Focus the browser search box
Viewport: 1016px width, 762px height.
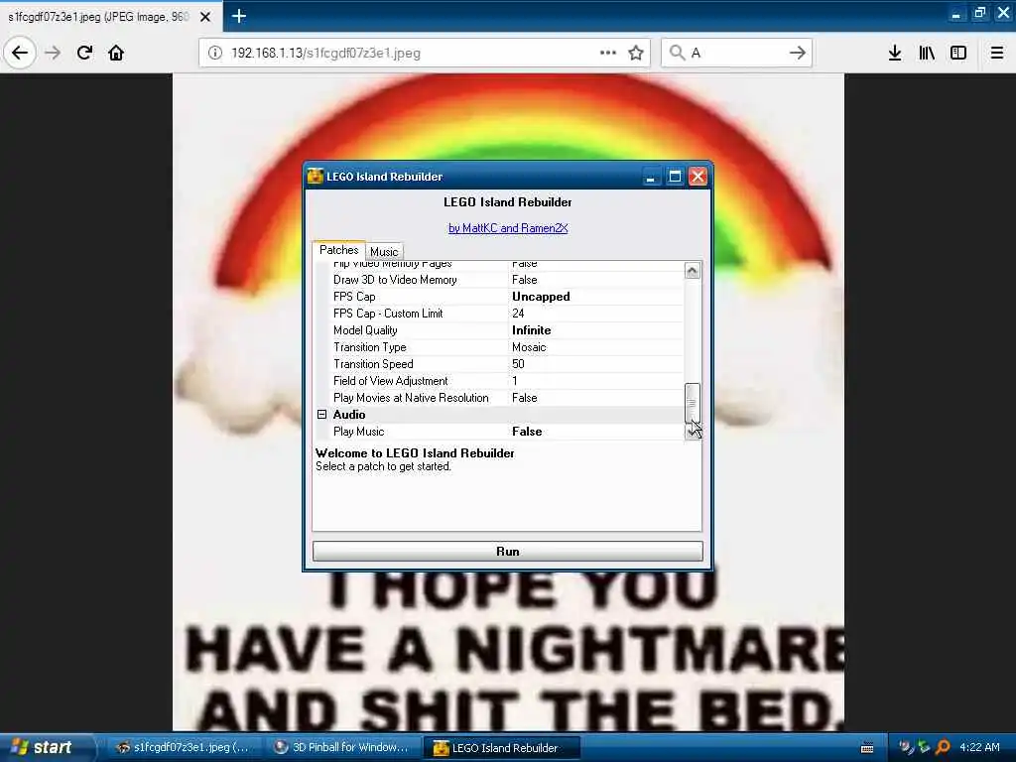735,53
